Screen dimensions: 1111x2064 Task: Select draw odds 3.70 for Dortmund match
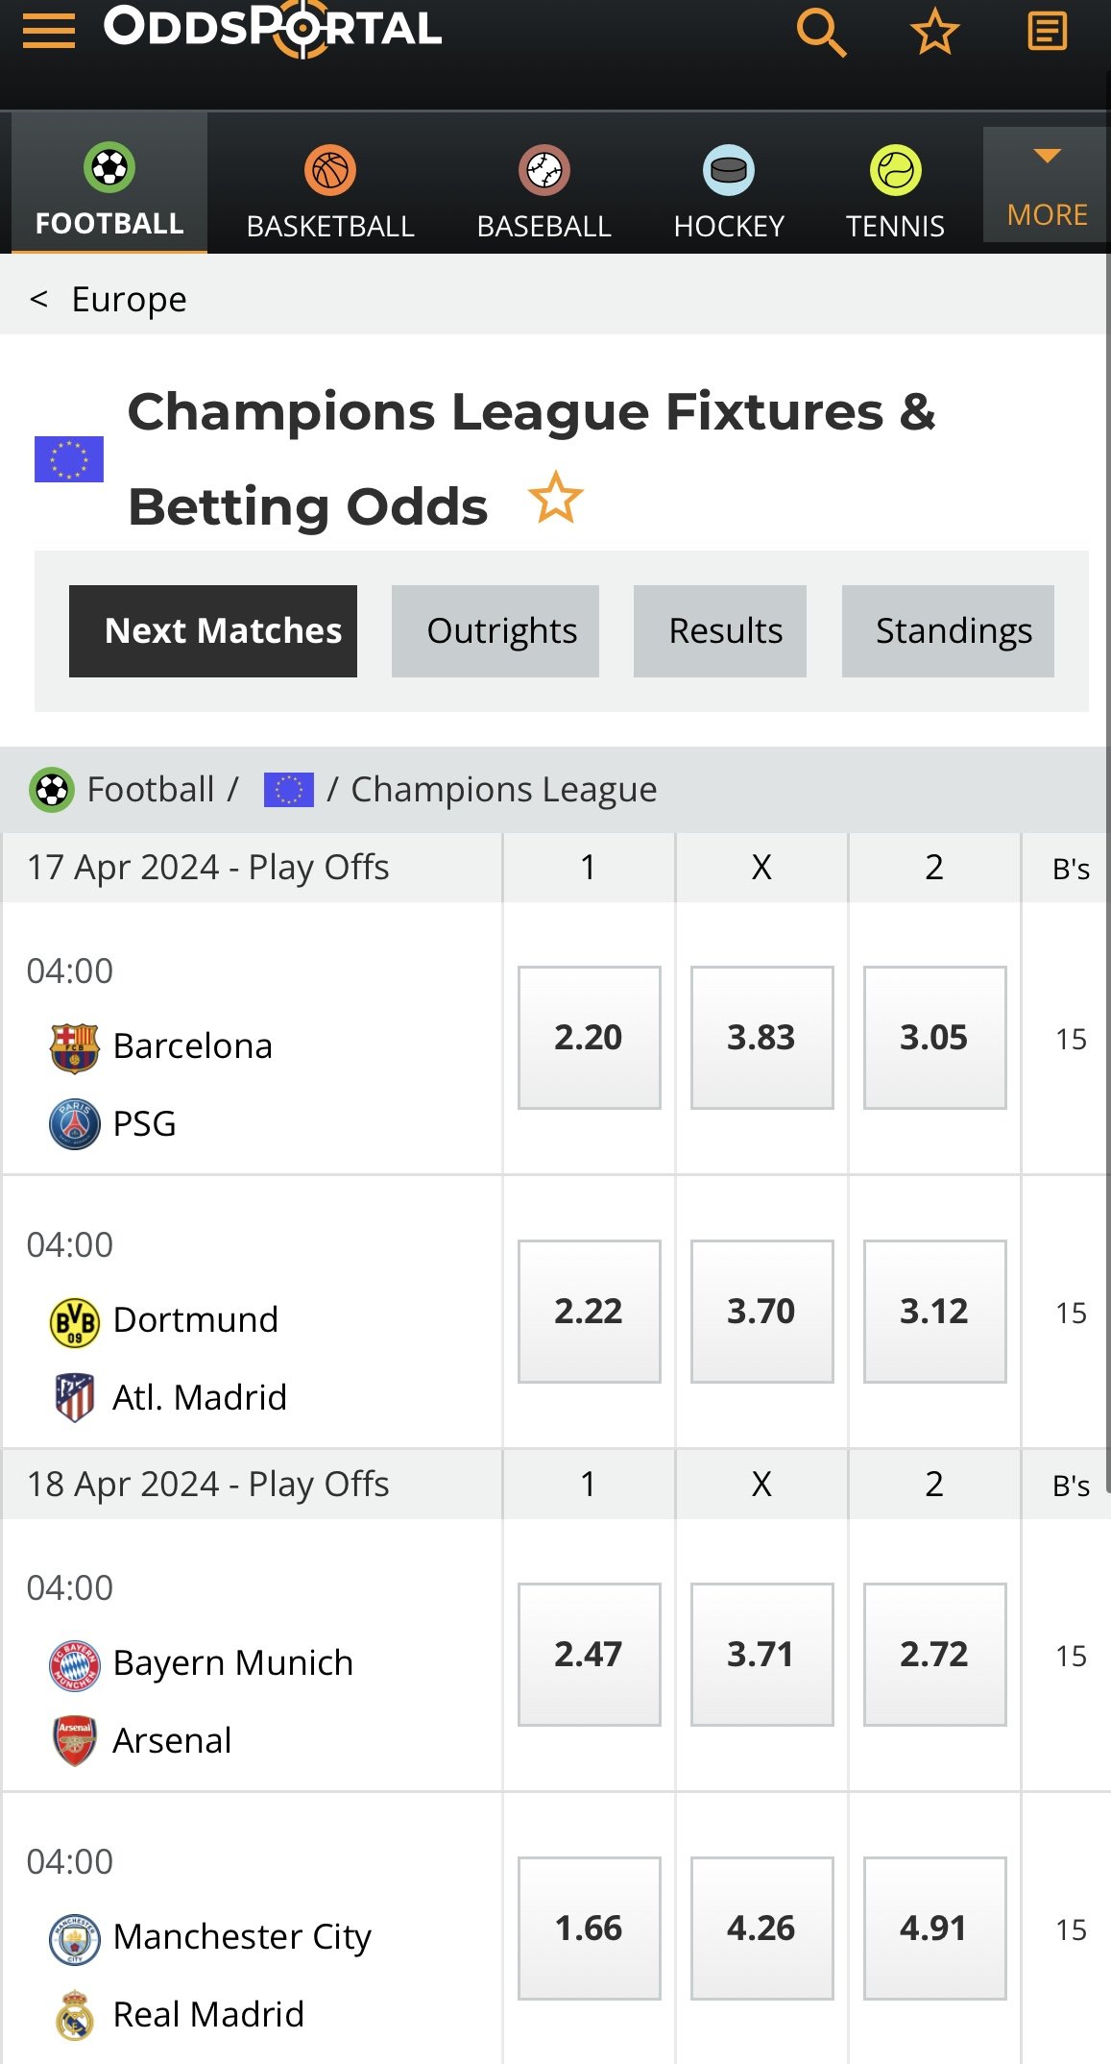click(x=761, y=1312)
